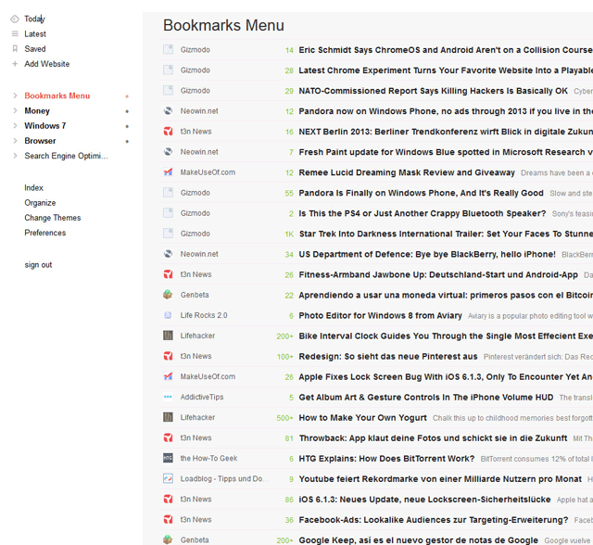Click the Today icon in sidebar
This screenshot has width=593, height=545.
tap(15, 19)
